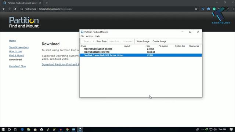Click the 7:44 PM clock
Image resolution: width=235 pixels, height=132 pixels.
[x=222, y=129]
